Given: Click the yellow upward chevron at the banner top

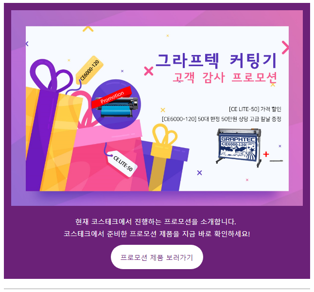Looking at the screenshot, I should (88, 29).
